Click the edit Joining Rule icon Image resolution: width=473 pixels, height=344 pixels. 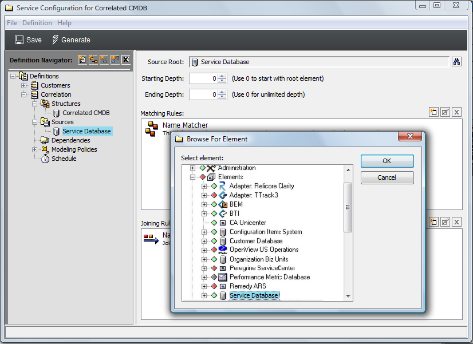point(445,222)
